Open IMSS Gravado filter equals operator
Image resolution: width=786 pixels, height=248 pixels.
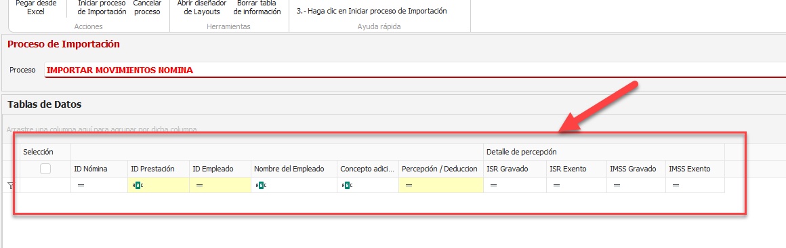[x=617, y=186]
